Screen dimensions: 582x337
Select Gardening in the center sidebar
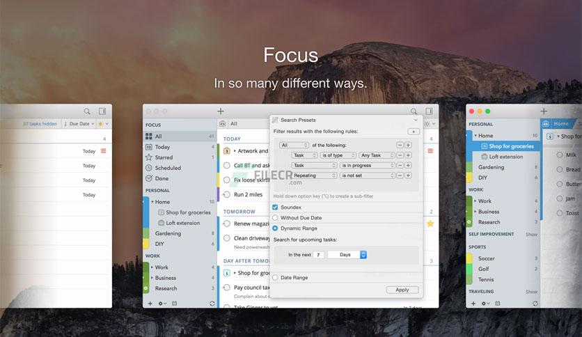click(168, 233)
